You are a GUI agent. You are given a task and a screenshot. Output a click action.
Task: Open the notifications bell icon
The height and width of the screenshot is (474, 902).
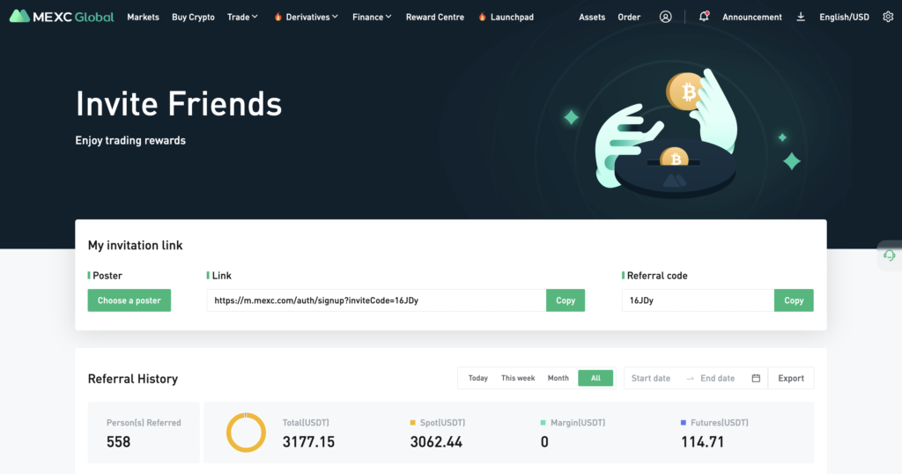[703, 17]
